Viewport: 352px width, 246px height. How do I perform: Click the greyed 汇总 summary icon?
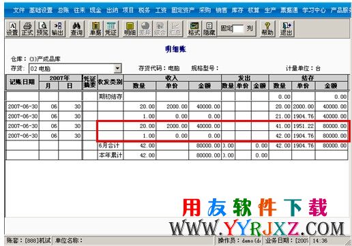pyautogui.click(x=175, y=29)
